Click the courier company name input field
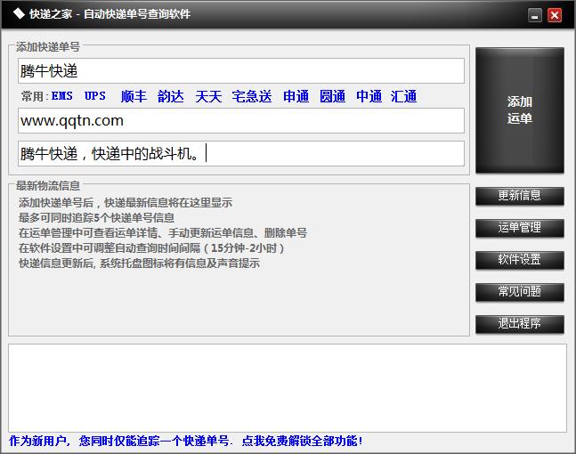The width and height of the screenshot is (576, 454). pos(240,71)
